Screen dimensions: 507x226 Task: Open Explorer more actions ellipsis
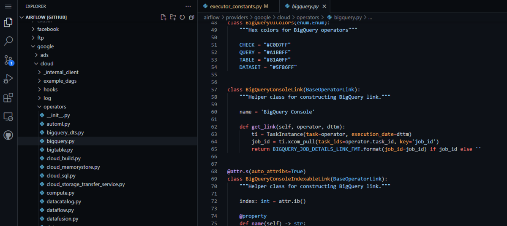[188, 6]
